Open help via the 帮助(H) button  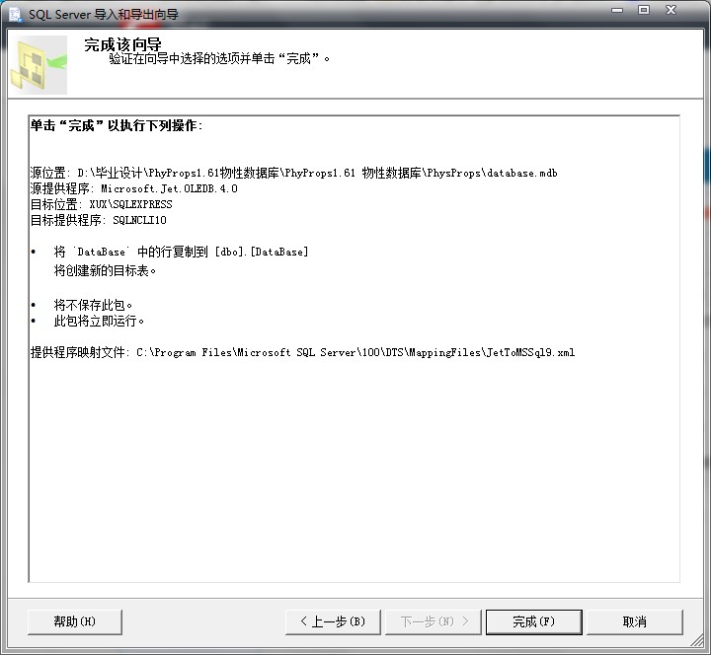point(75,621)
